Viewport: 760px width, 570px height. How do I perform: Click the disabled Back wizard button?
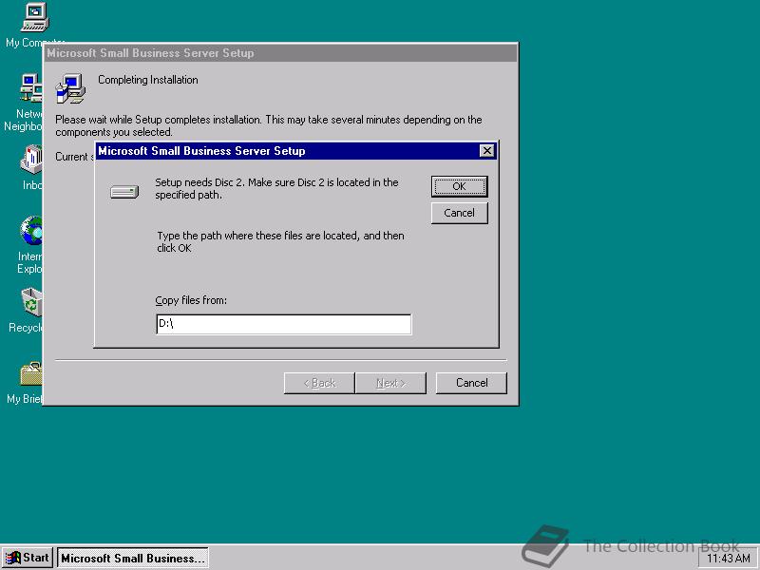pos(319,383)
